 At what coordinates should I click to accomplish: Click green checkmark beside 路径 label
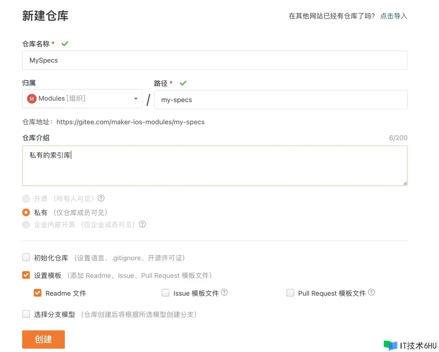(183, 83)
